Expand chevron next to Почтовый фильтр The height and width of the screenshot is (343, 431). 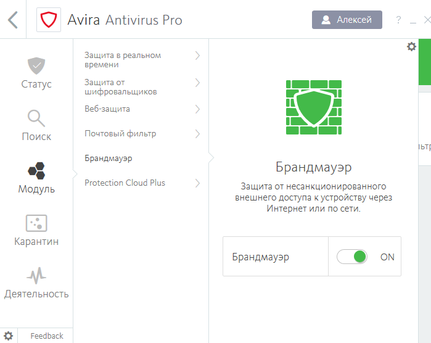(197, 134)
